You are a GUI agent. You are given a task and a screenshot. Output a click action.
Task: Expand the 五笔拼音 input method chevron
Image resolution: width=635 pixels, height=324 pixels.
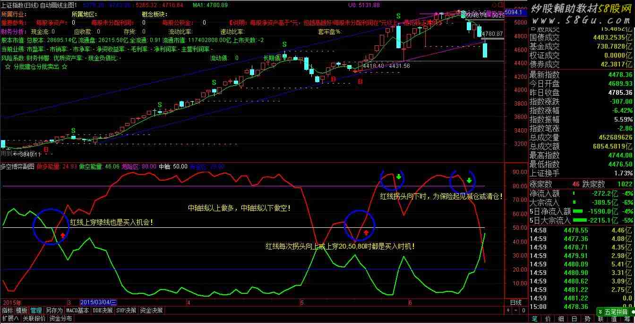[601, 312]
